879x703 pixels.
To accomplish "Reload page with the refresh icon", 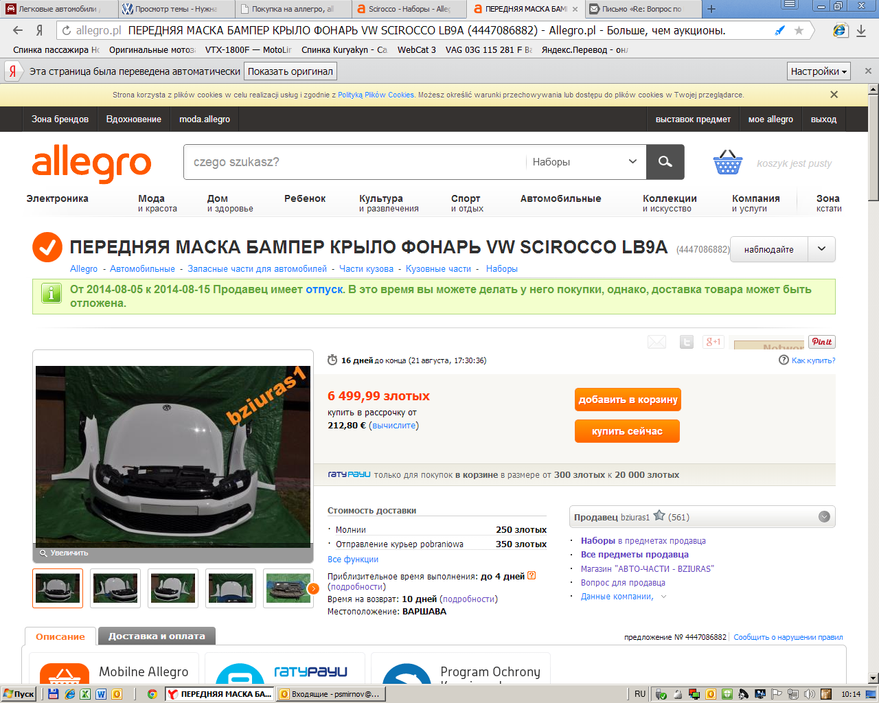I will click(x=67, y=30).
